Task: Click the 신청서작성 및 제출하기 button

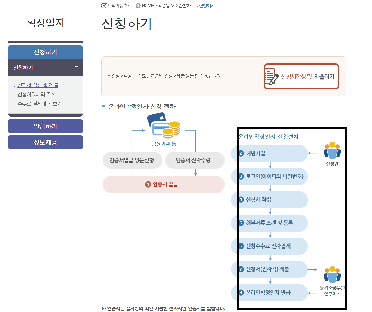Action: (x=301, y=76)
